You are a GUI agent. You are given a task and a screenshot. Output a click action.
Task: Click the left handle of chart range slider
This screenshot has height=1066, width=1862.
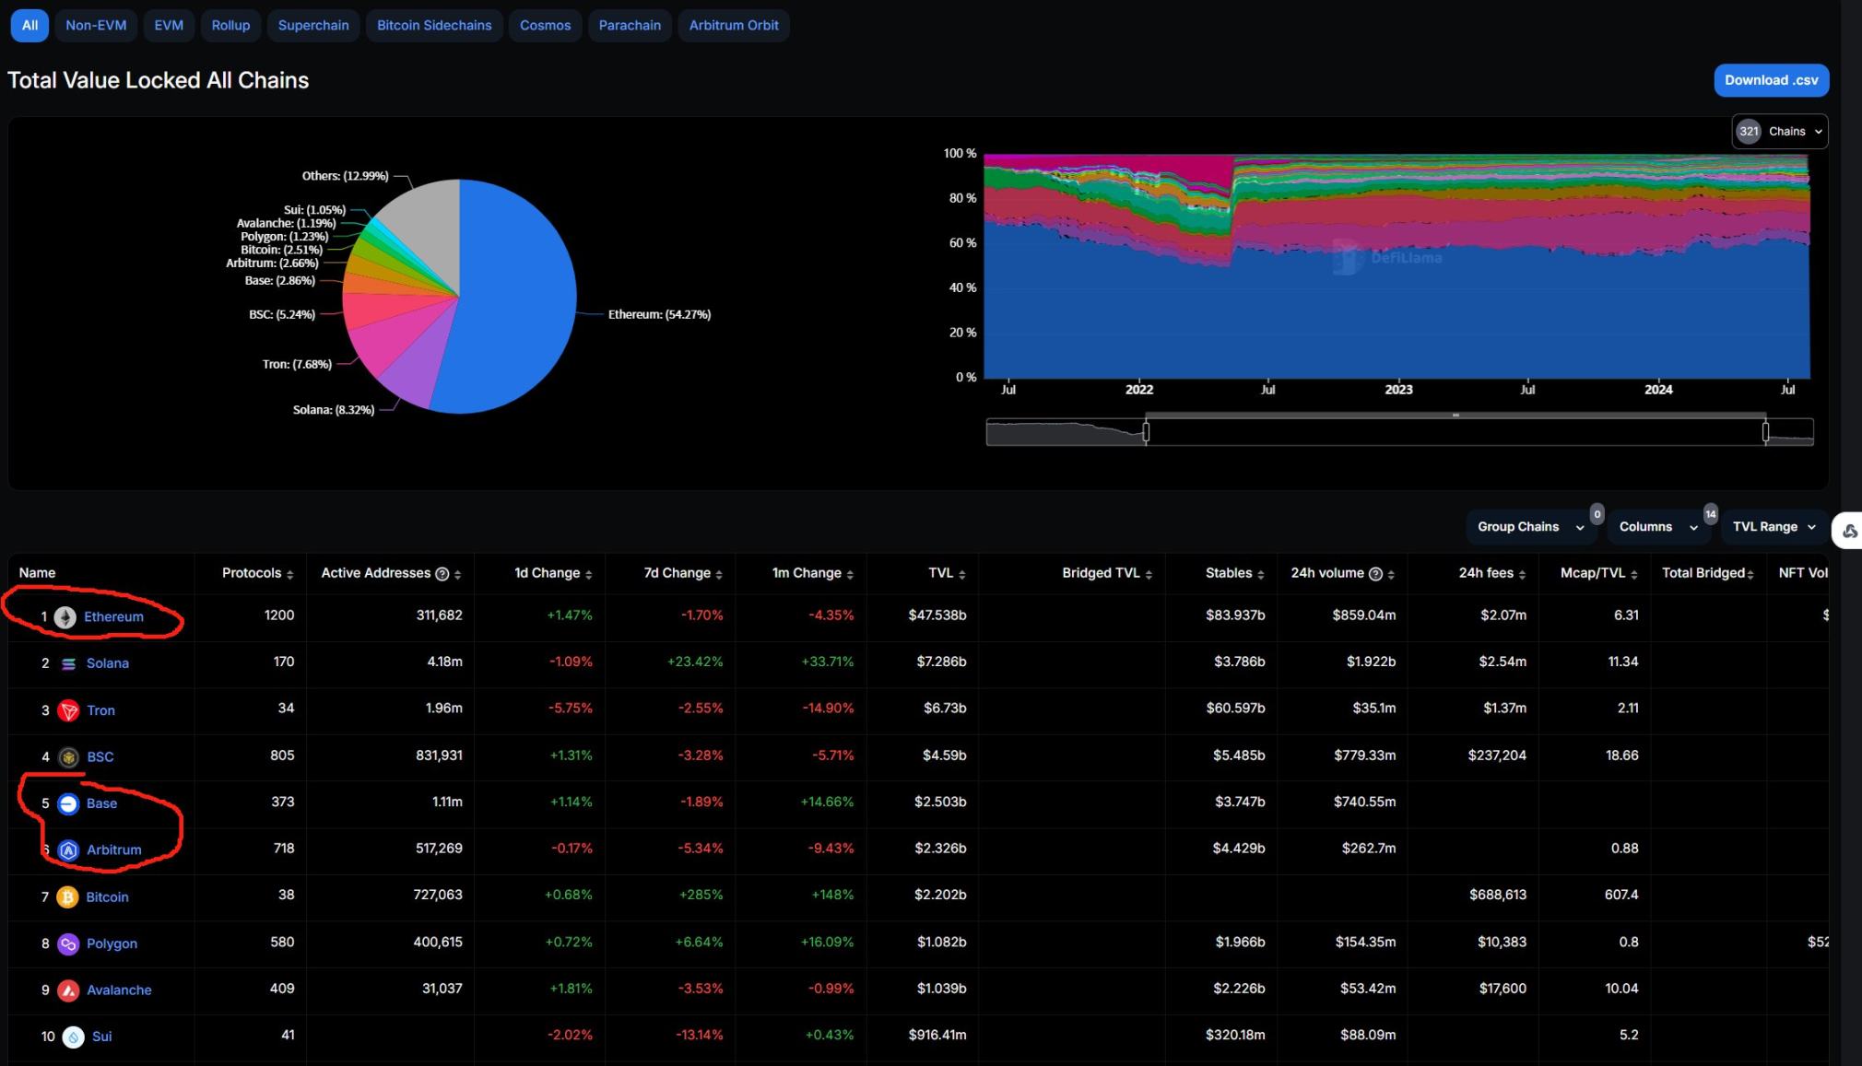(1146, 431)
